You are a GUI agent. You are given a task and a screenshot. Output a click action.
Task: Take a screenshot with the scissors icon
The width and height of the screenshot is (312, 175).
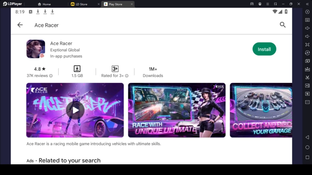coord(307,77)
